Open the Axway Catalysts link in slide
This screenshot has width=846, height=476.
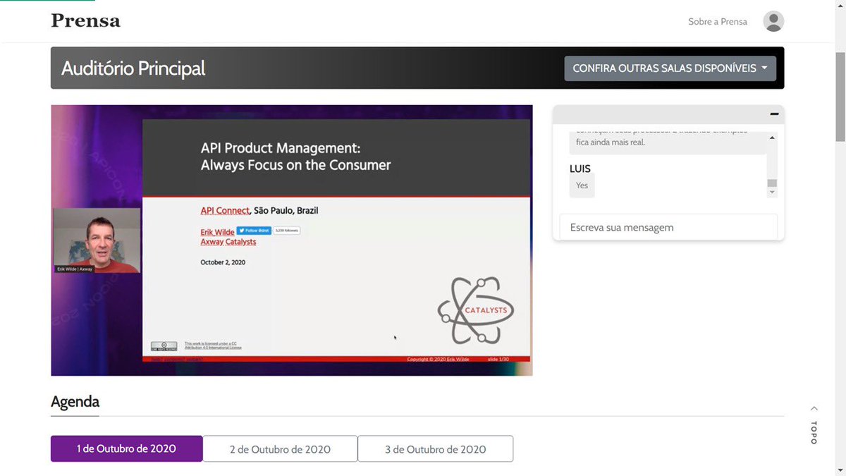tap(228, 241)
